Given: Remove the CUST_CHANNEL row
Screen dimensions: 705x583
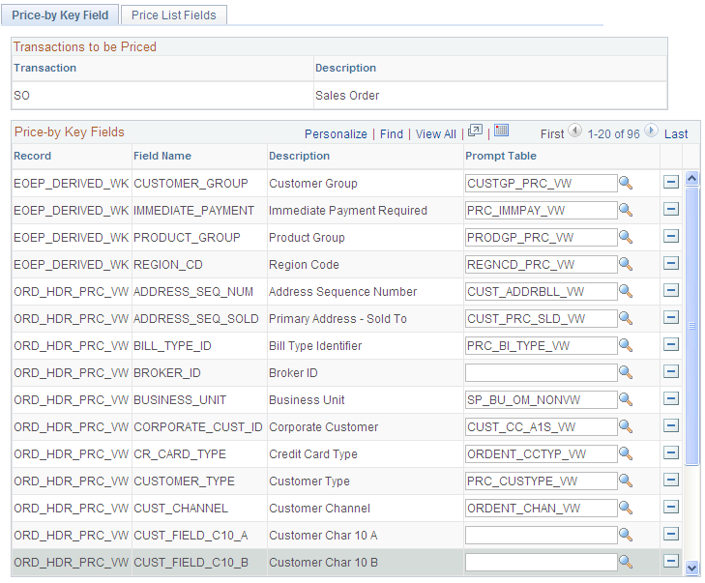Looking at the screenshot, I should [x=671, y=507].
